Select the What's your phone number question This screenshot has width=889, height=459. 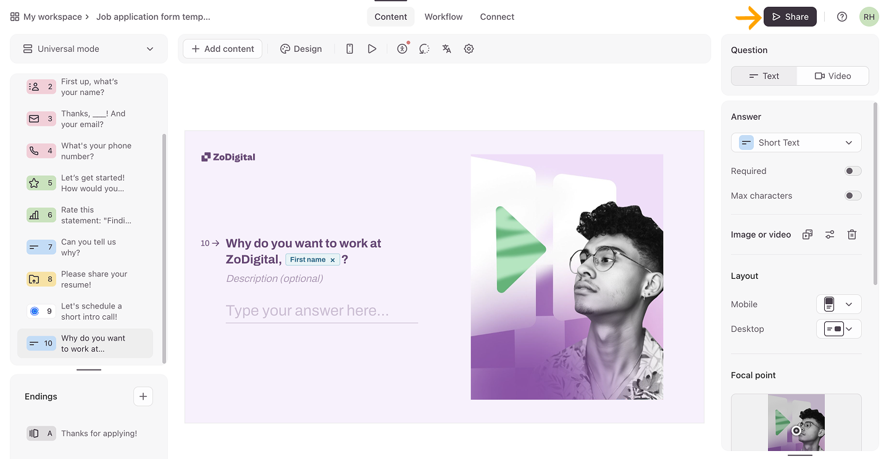[x=85, y=151]
